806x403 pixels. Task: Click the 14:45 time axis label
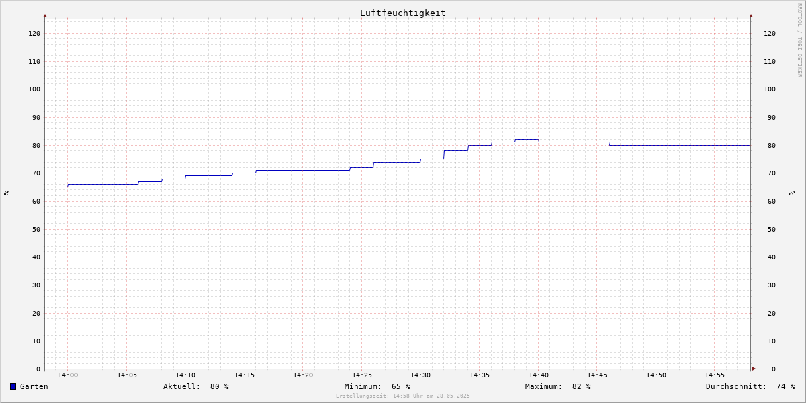[x=597, y=375]
